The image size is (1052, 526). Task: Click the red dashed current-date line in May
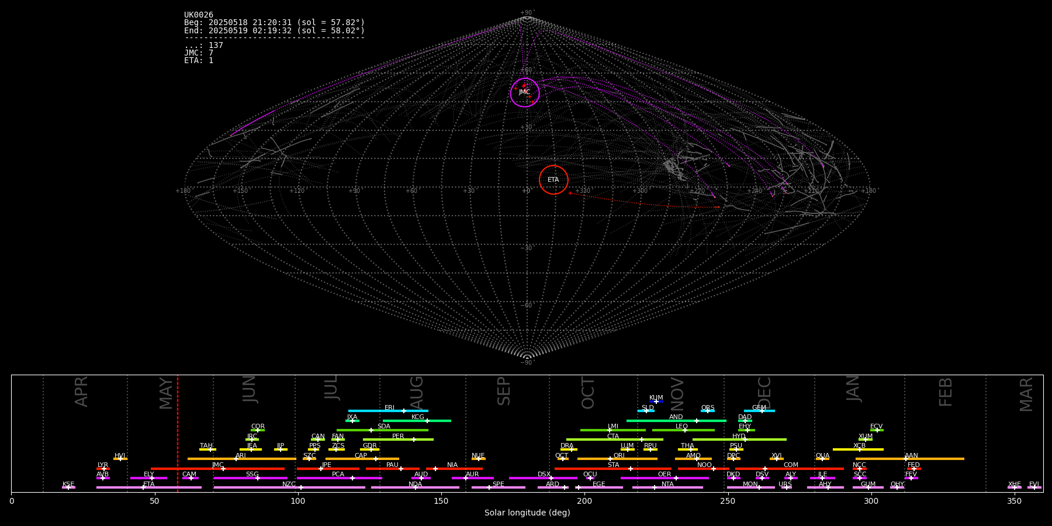point(178,433)
